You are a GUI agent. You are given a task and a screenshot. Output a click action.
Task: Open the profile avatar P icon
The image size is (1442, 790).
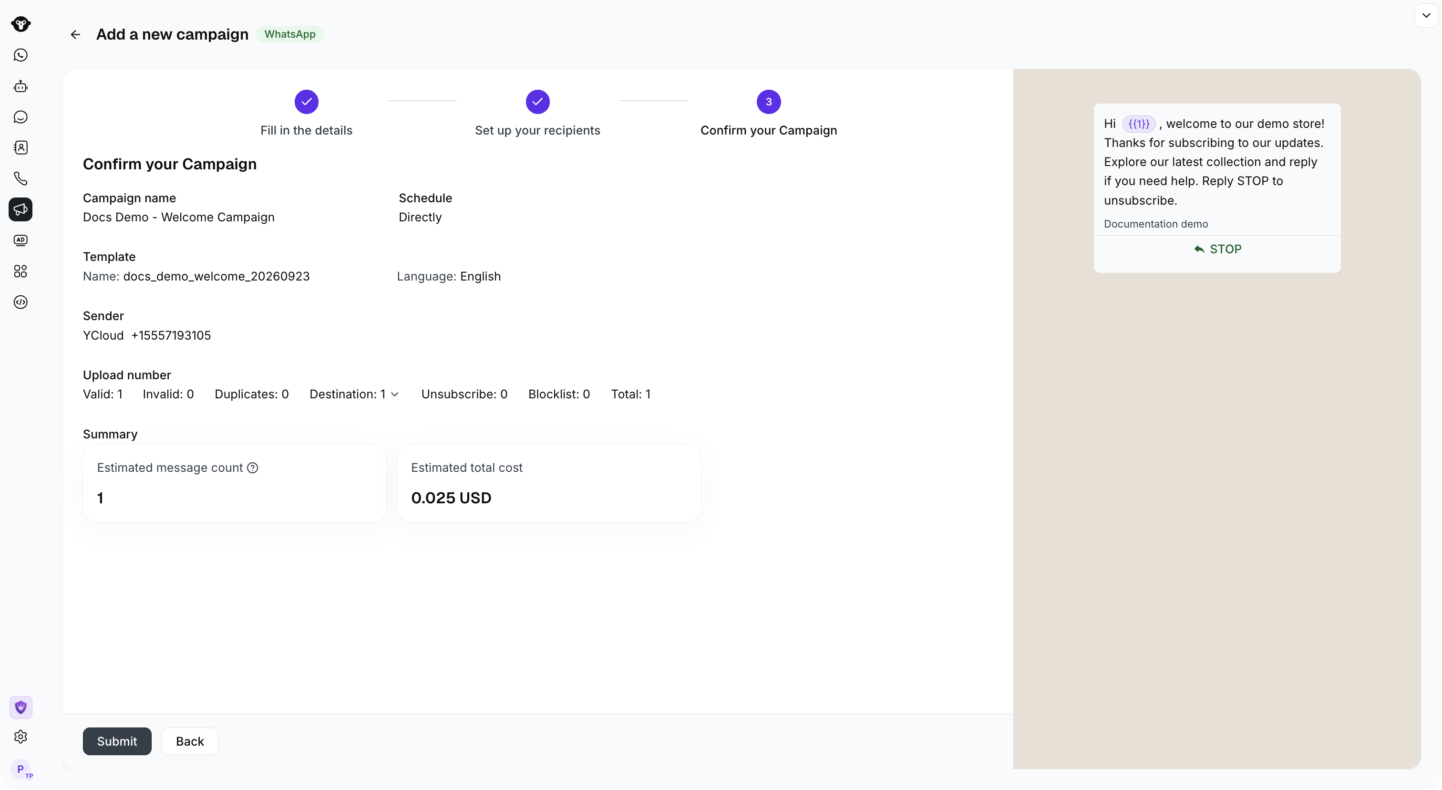(21, 770)
